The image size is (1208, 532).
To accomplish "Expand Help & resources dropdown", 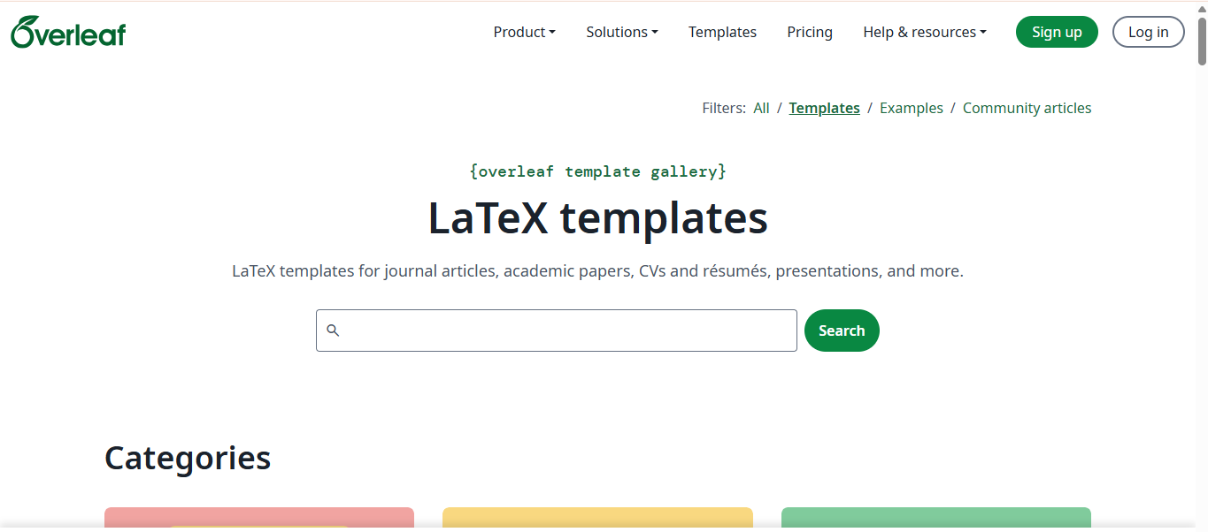I will [x=925, y=32].
